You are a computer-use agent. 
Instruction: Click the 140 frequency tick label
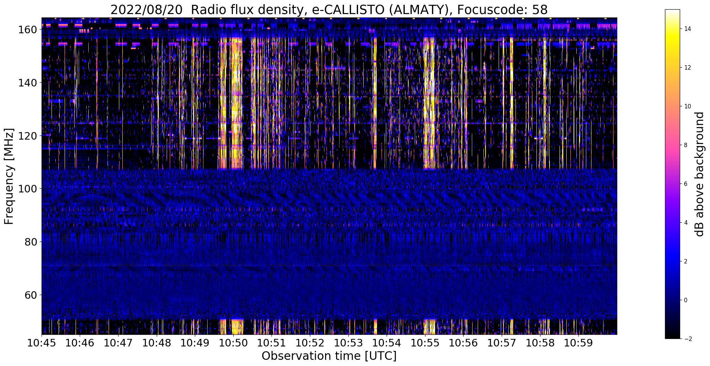[x=27, y=83]
